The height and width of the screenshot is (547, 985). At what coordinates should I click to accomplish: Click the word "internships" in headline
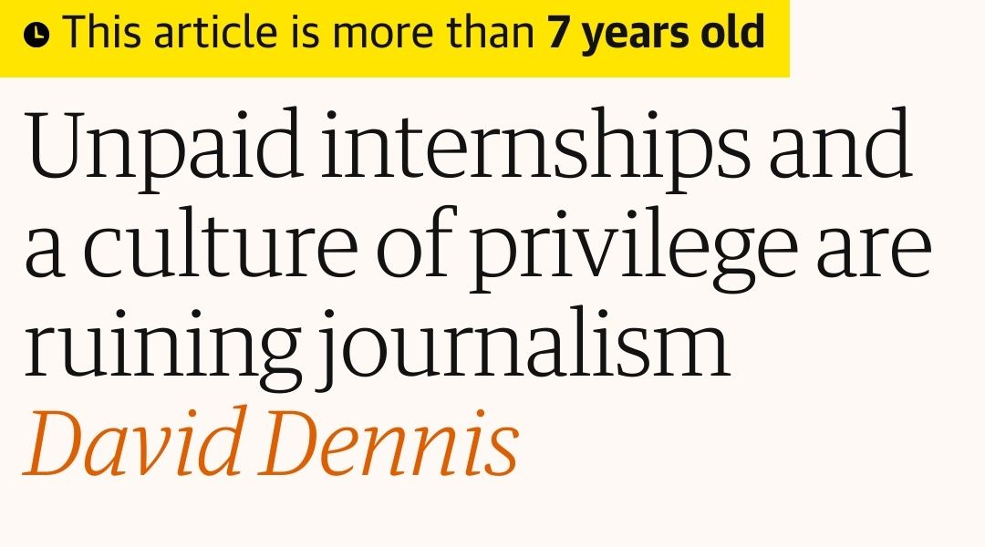pos(535,150)
